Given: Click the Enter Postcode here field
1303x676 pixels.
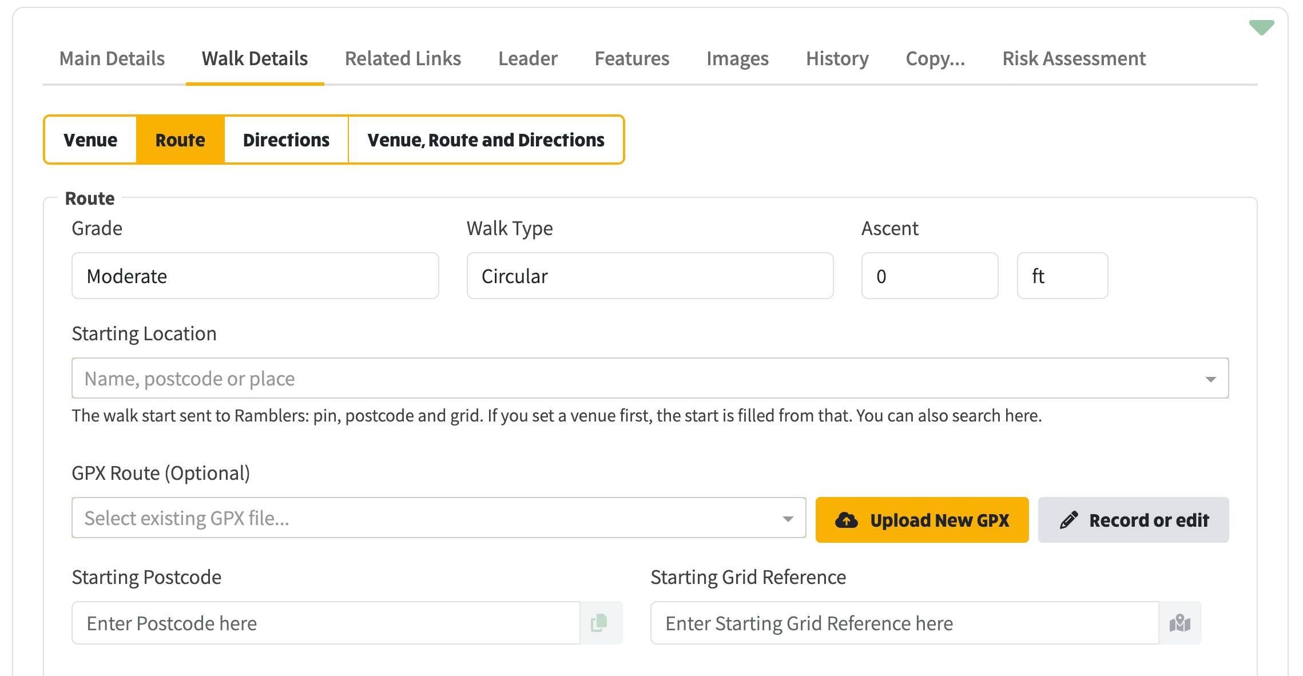Looking at the screenshot, I should 326,623.
